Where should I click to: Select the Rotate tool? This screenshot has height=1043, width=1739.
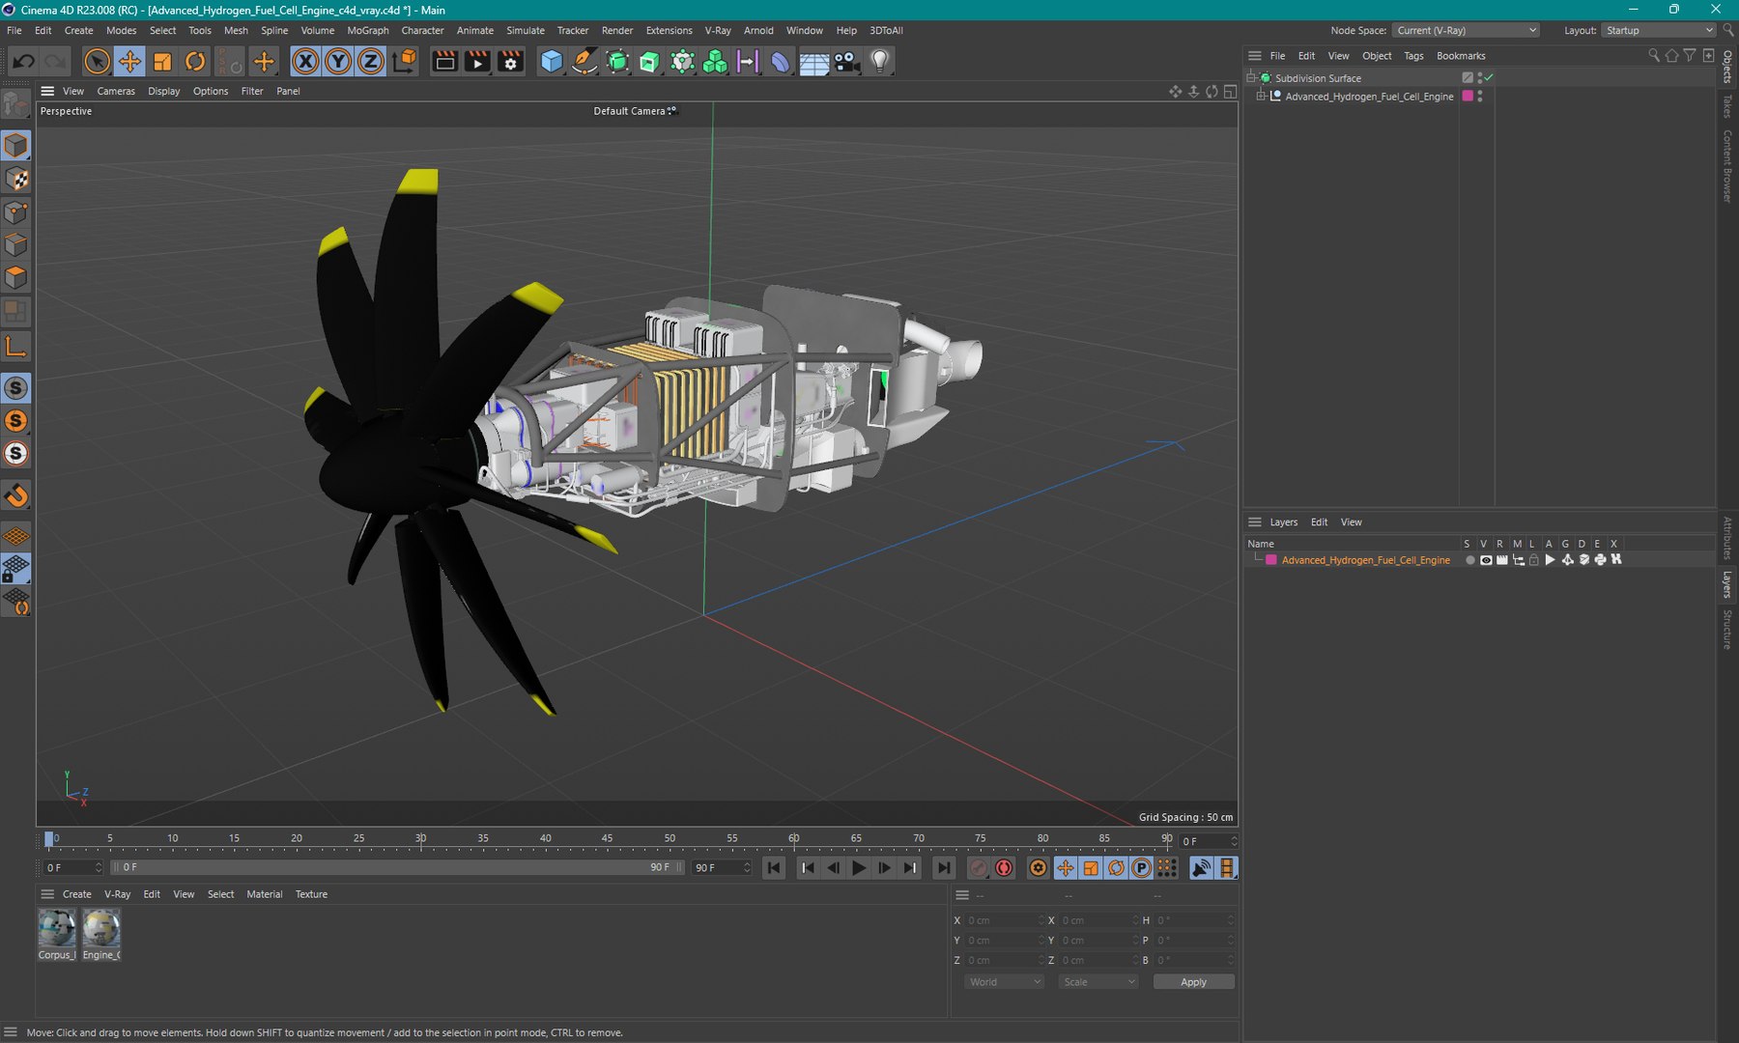point(195,62)
